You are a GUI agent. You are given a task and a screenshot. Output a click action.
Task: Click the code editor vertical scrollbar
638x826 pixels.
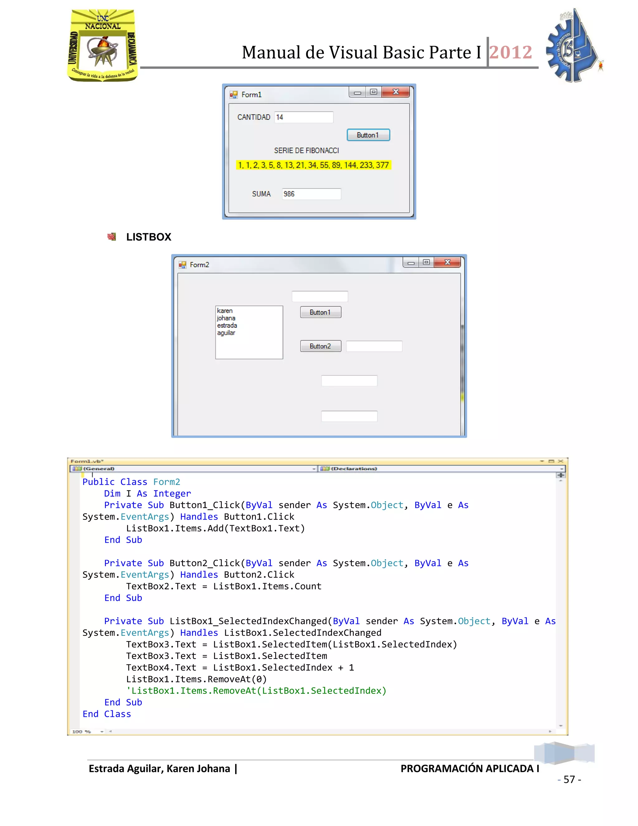coord(560,603)
